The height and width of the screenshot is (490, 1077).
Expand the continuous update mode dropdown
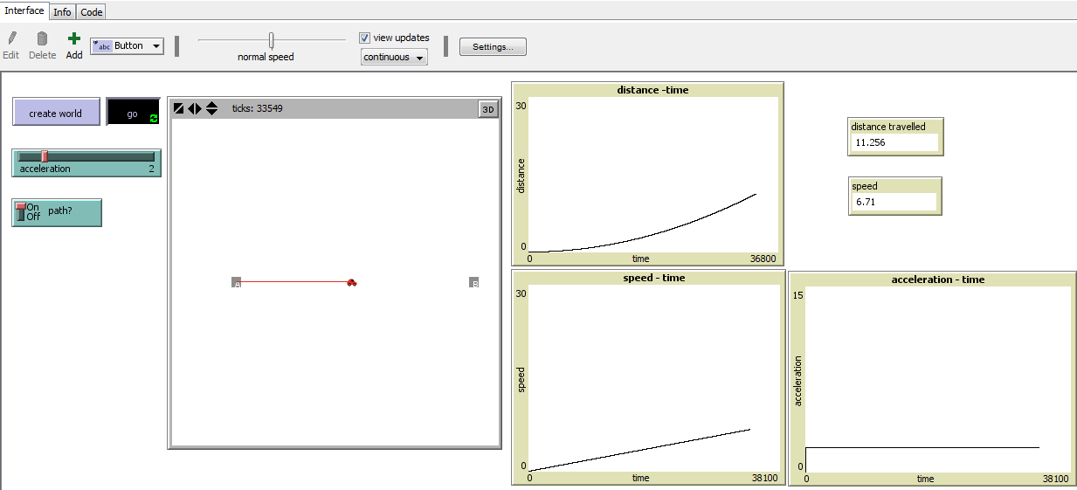pyautogui.click(x=394, y=58)
